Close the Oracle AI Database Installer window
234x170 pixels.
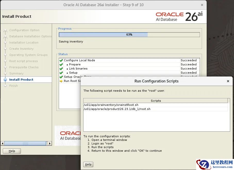[x=202, y=5]
